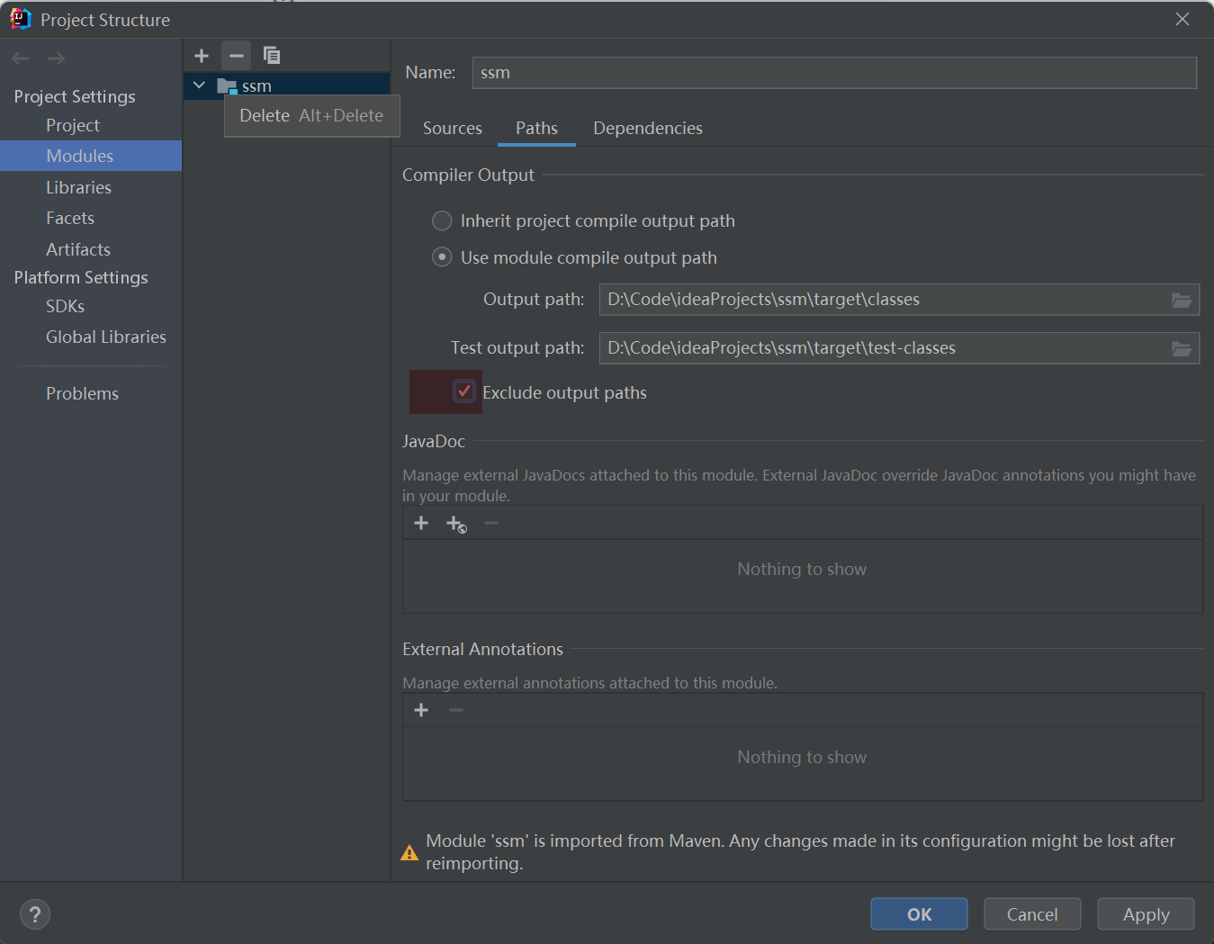The height and width of the screenshot is (944, 1214).
Task: Choose Delete from the popup
Action: tap(311, 115)
